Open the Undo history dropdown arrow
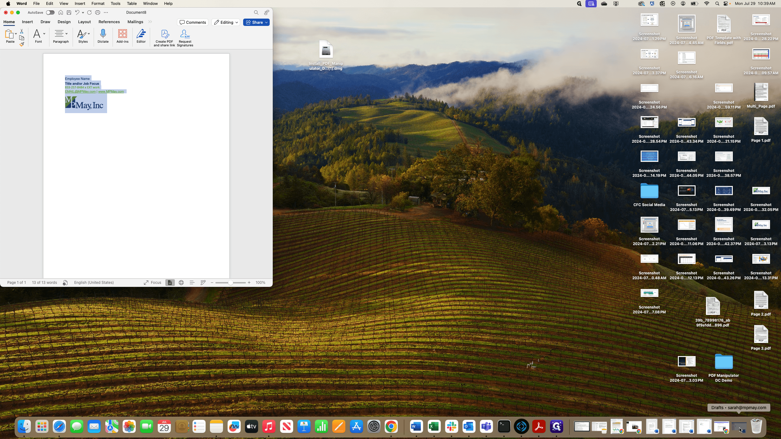Viewport: 781px width, 439px height. pos(83,12)
